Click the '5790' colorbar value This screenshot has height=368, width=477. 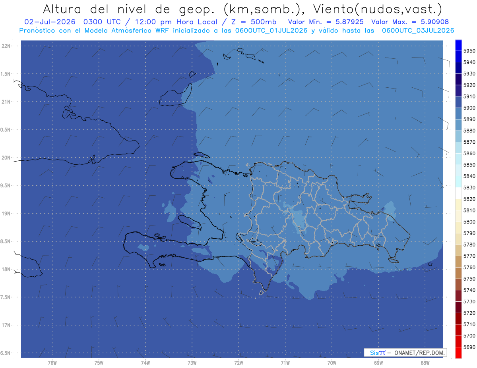tap(469, 233)
